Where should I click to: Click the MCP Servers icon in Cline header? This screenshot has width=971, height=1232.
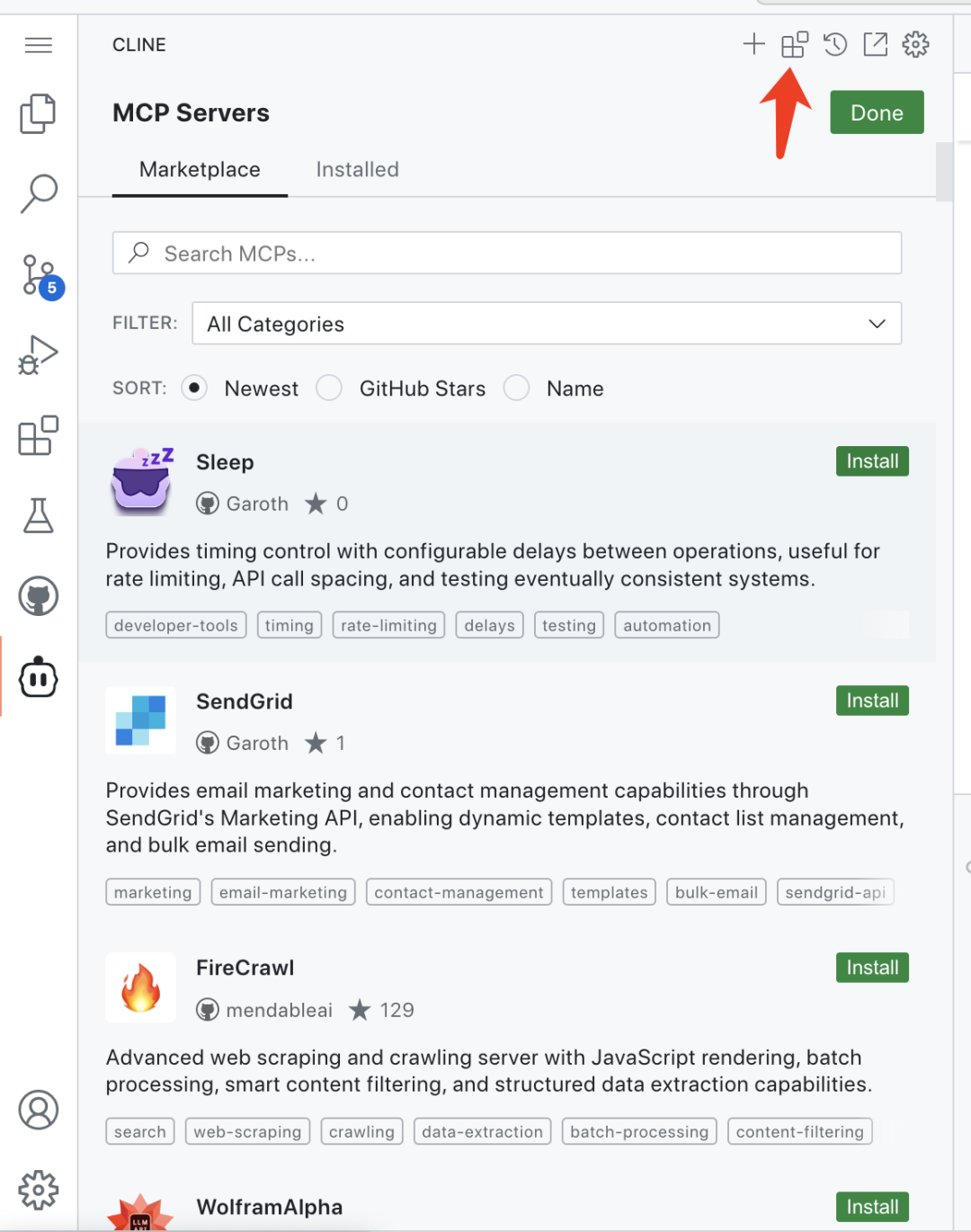click(x=794, y=44)
